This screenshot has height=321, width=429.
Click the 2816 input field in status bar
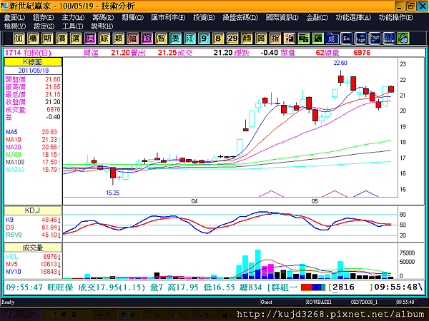(x=352, y=287)
